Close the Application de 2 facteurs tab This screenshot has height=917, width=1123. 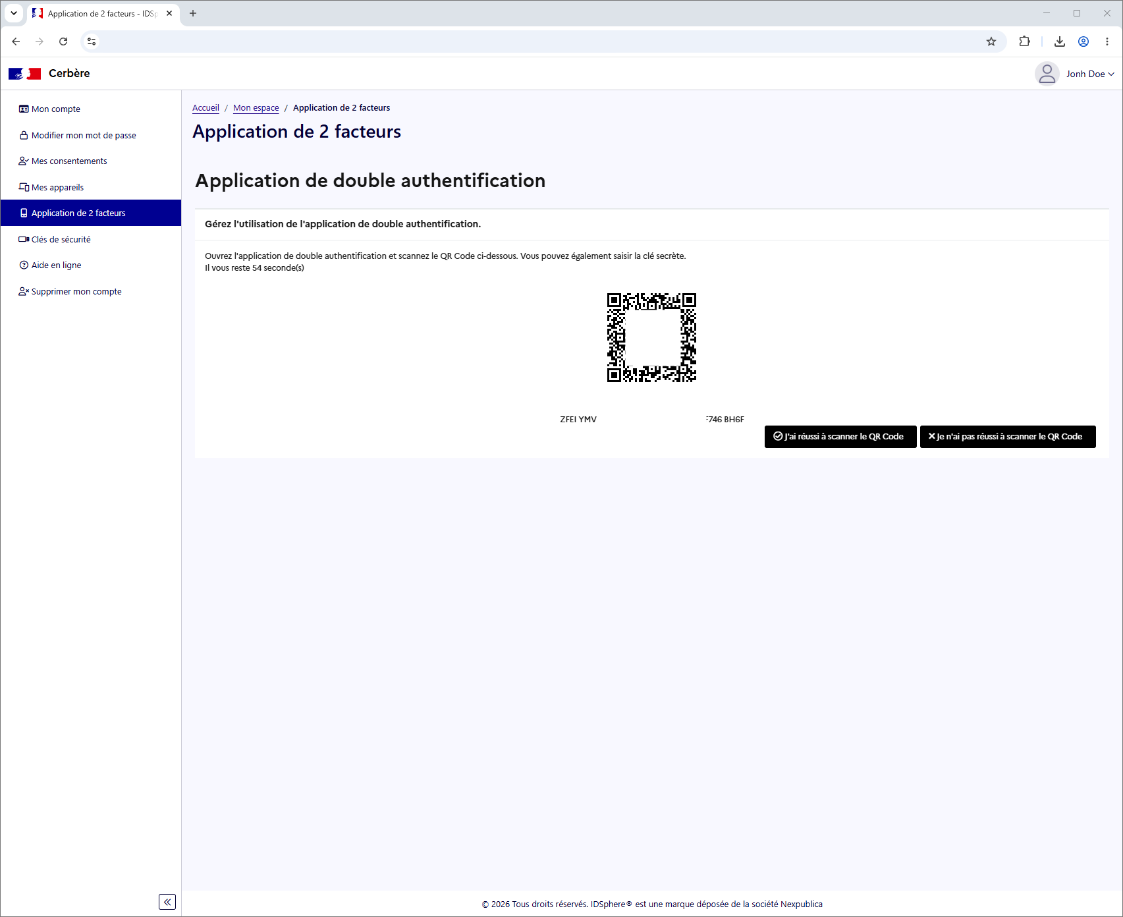[x=169, y=13]
